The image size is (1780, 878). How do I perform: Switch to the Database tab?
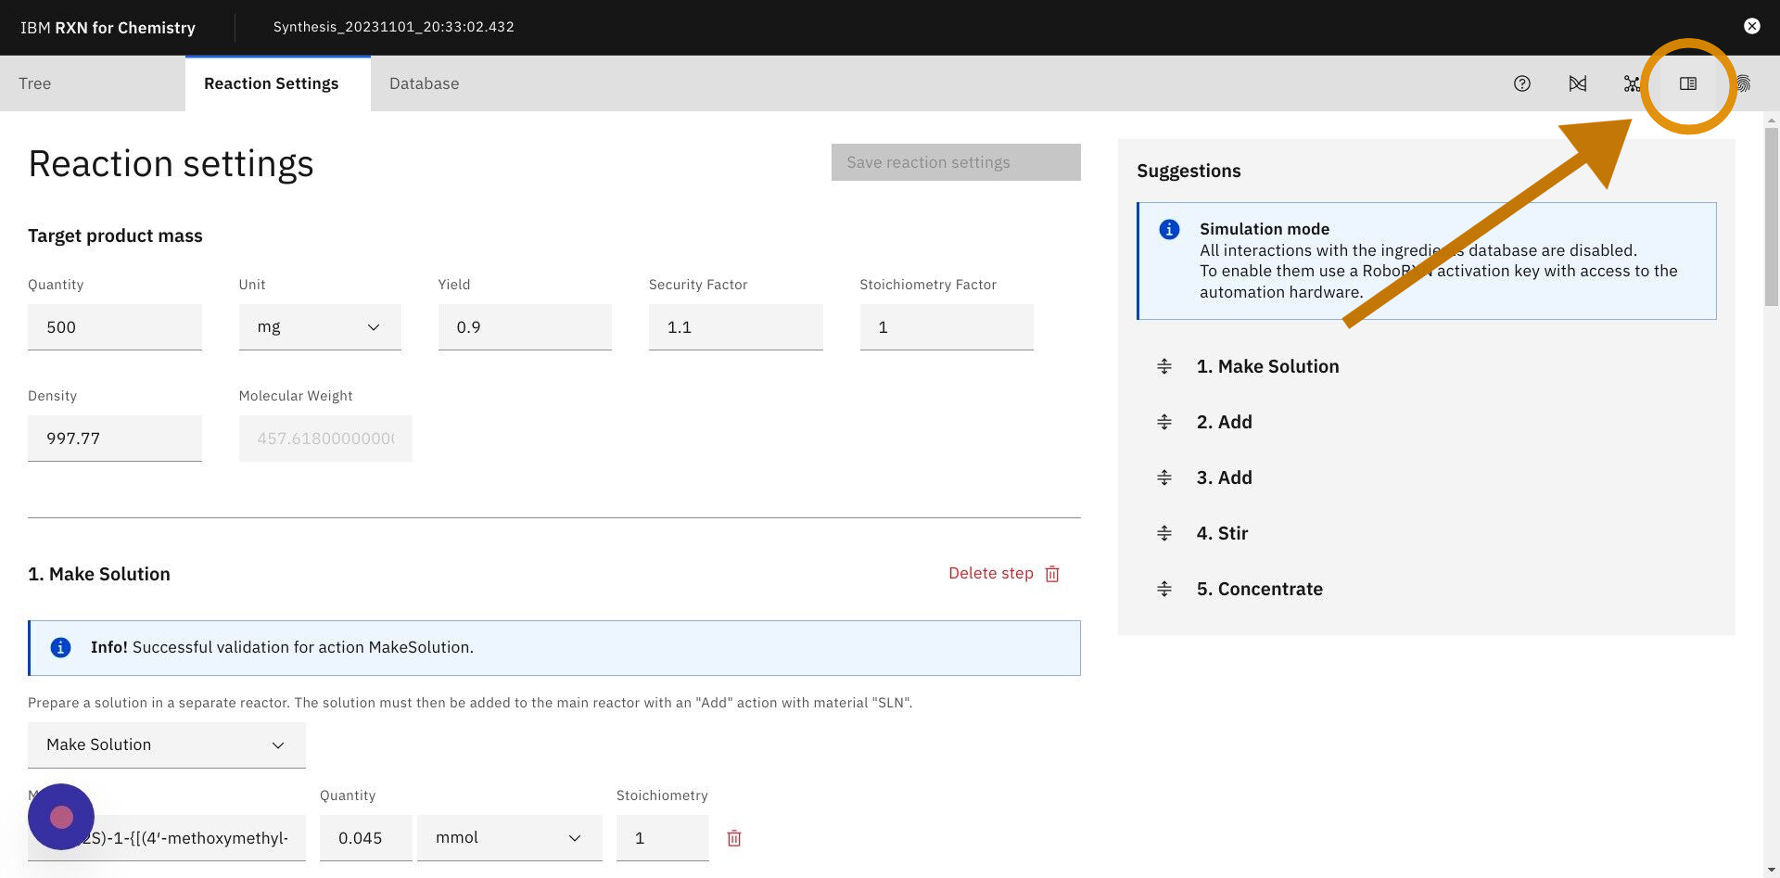425,83
